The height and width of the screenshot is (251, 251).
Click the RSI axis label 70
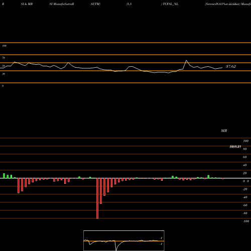click(x=4, y=58)
